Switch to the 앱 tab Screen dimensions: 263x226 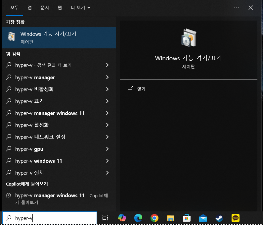pos(30,8)
